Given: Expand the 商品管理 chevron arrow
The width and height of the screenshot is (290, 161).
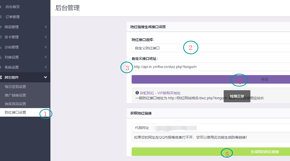Looking at the screenshot, I should point(46,27).
